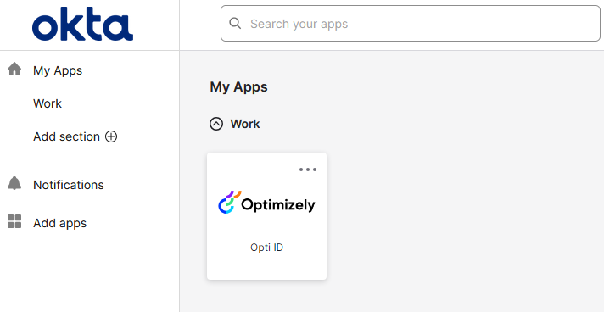
Task: Click the Work section header text
Action: point(245,124)
